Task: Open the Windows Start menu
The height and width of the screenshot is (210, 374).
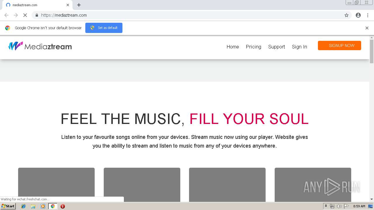Action: click(8, 206)
